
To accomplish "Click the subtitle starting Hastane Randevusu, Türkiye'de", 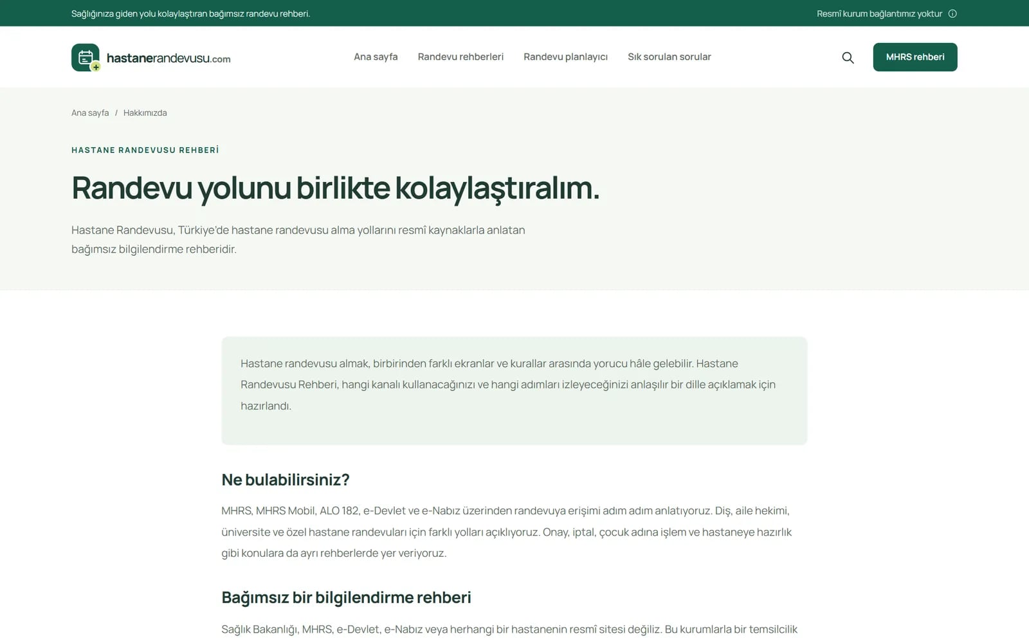I will coord(298,239).
